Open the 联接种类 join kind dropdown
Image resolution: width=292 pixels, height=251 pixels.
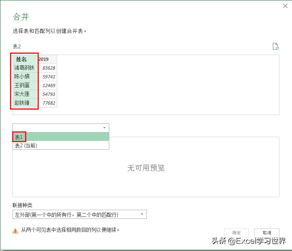click(80, 214)
